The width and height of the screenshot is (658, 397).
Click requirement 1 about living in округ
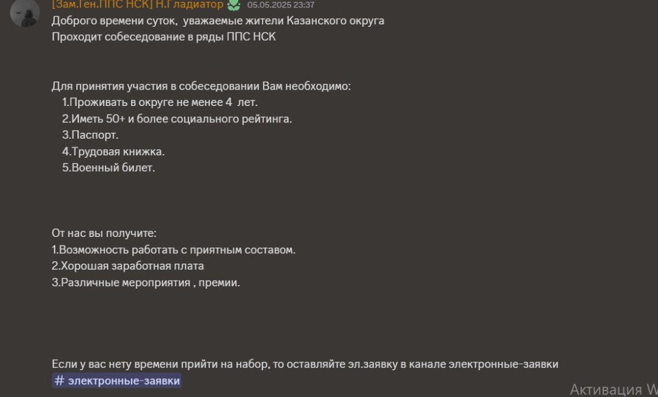pos(160,102)
